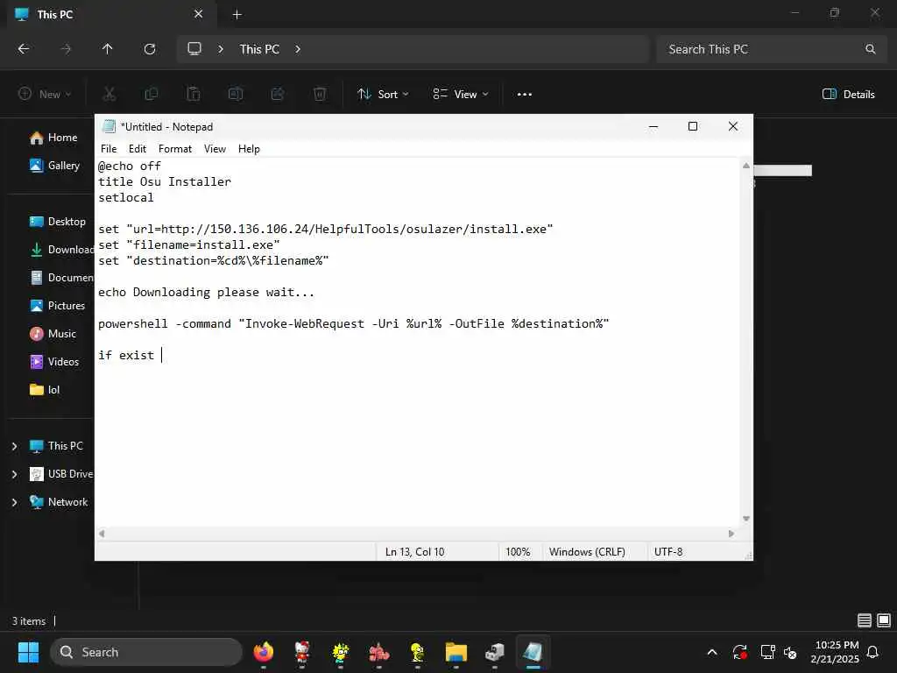Click the Share icon in Explorer toolbar

click(278, 94)
